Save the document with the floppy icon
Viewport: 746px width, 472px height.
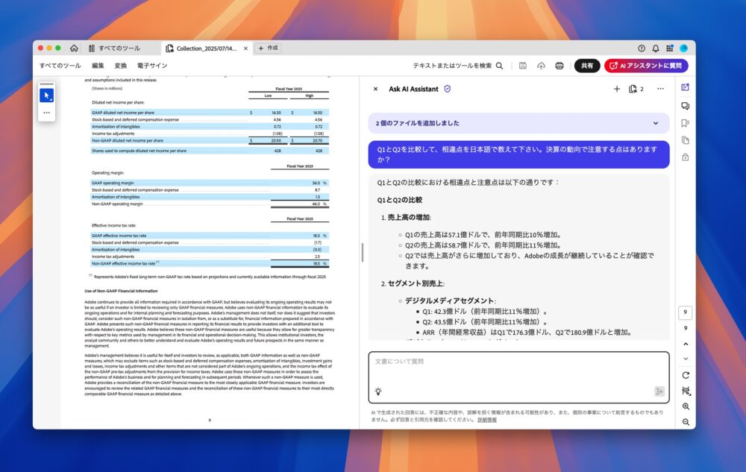(x=523, y=66)
